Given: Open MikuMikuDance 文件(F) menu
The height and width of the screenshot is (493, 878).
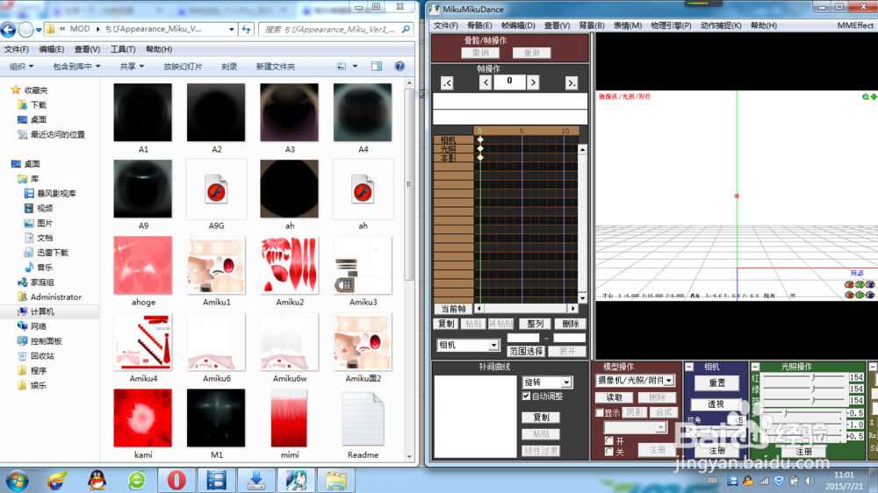Looking at the screenshot, I should [446, 25].
